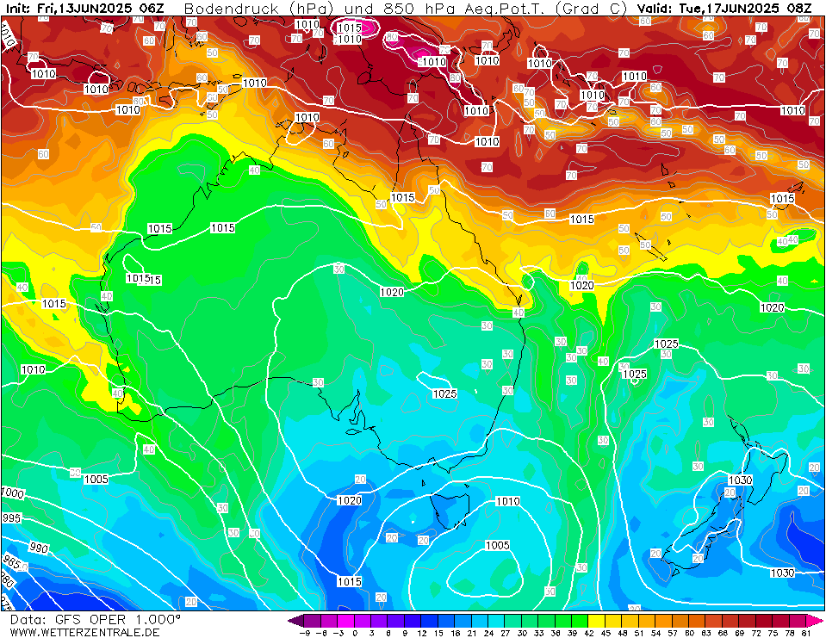Click the 'Init: Fri,13JUN2025 06Z' header text
This screenshot has height=638, width=826.
(84, 9)
